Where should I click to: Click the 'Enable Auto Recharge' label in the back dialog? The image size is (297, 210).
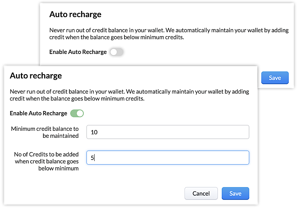pos(78,52)
